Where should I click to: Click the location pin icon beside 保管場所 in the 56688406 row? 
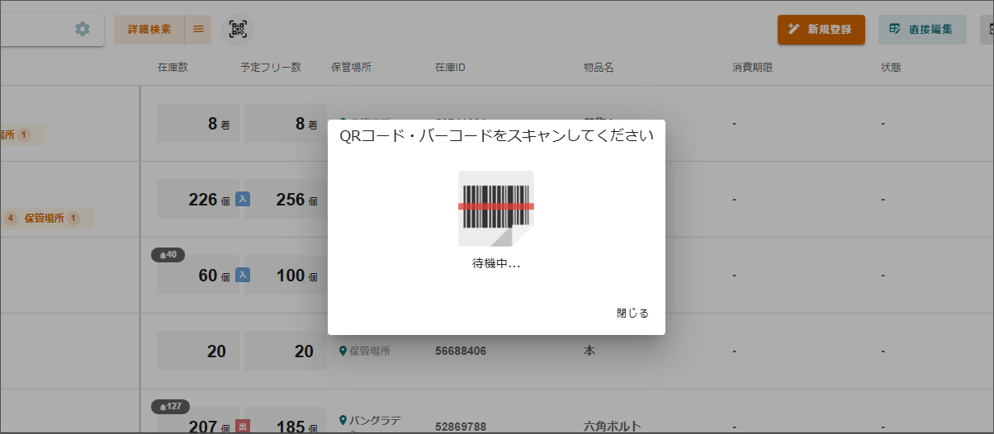[x=343, y=351]
